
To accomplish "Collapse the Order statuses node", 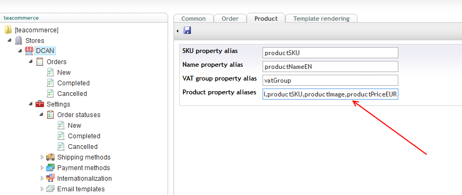I will pos(41,115).
